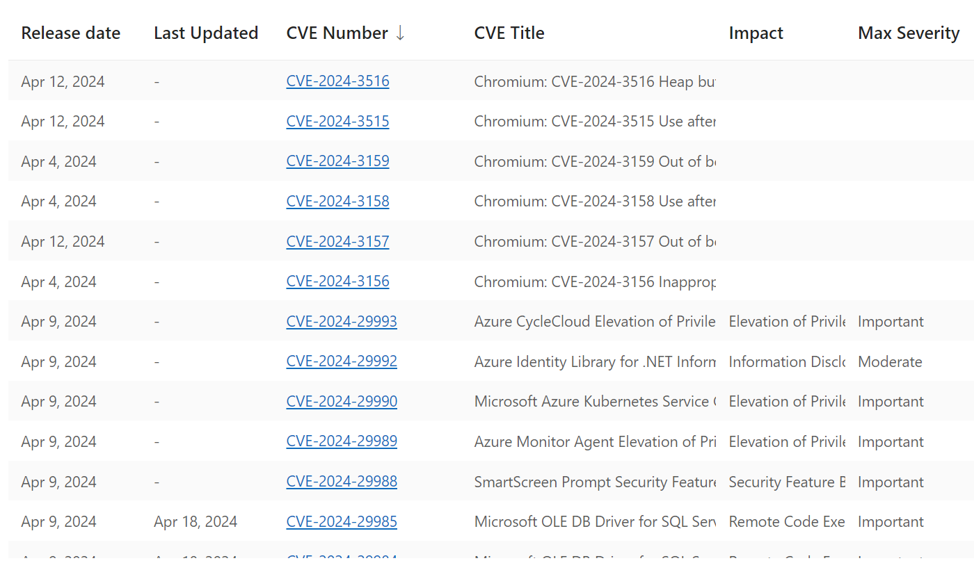974x563 pixels.
Task: Click the CVE-2024-3158 link
Action: [x=337, y=202]
